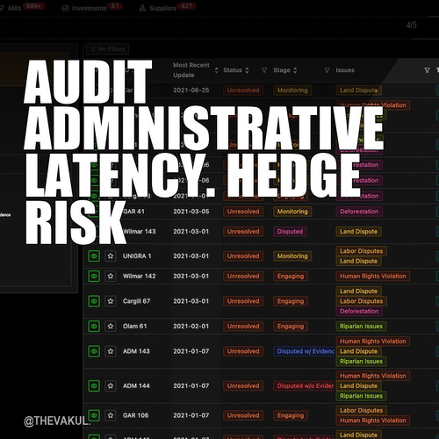The height and width of the screenshot is (439, 439).
Task: Click Monitoring stage for UNIGRA 1
Action: 292,256
